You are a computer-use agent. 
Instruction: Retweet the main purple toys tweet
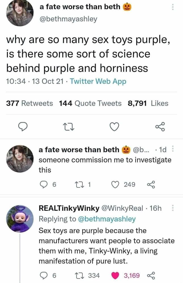pyautogui.click(x=70, y=127)
